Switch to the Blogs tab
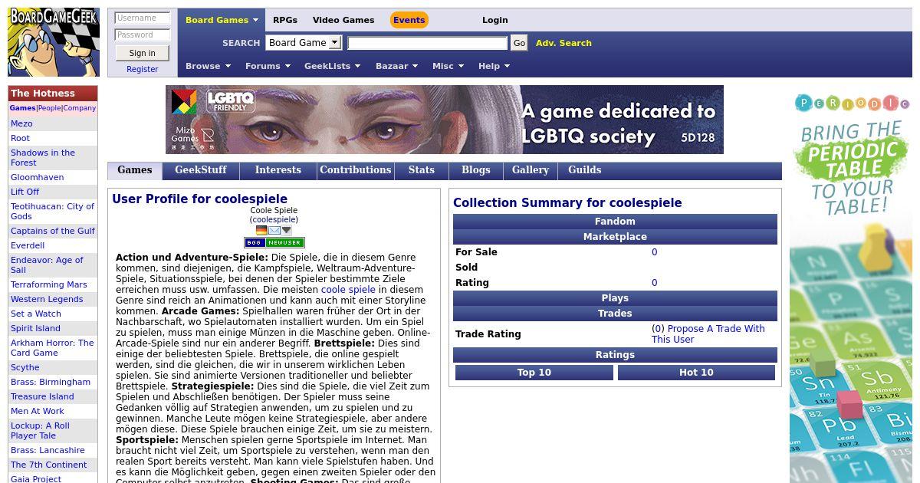 pos(475,170)
